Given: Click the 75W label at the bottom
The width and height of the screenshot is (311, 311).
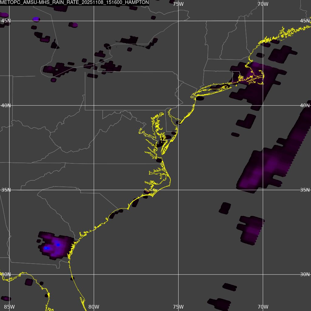Looking at the screenshot, I should pos(178,307).
